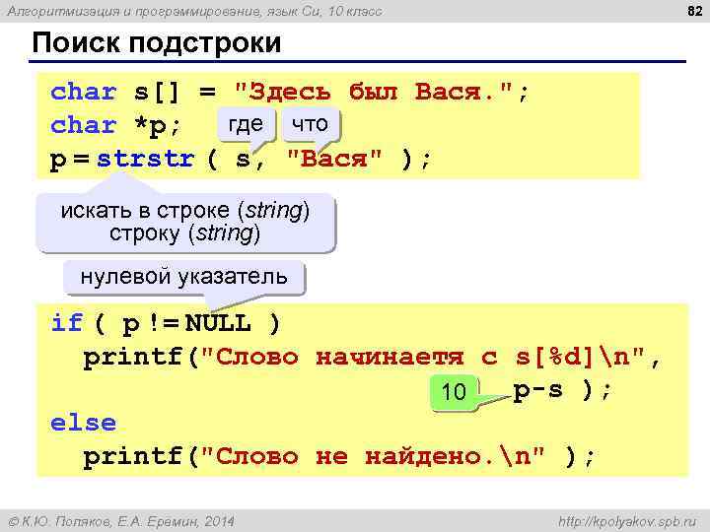
Task: Click the "где" callout bubble
Action: [246, 124]
